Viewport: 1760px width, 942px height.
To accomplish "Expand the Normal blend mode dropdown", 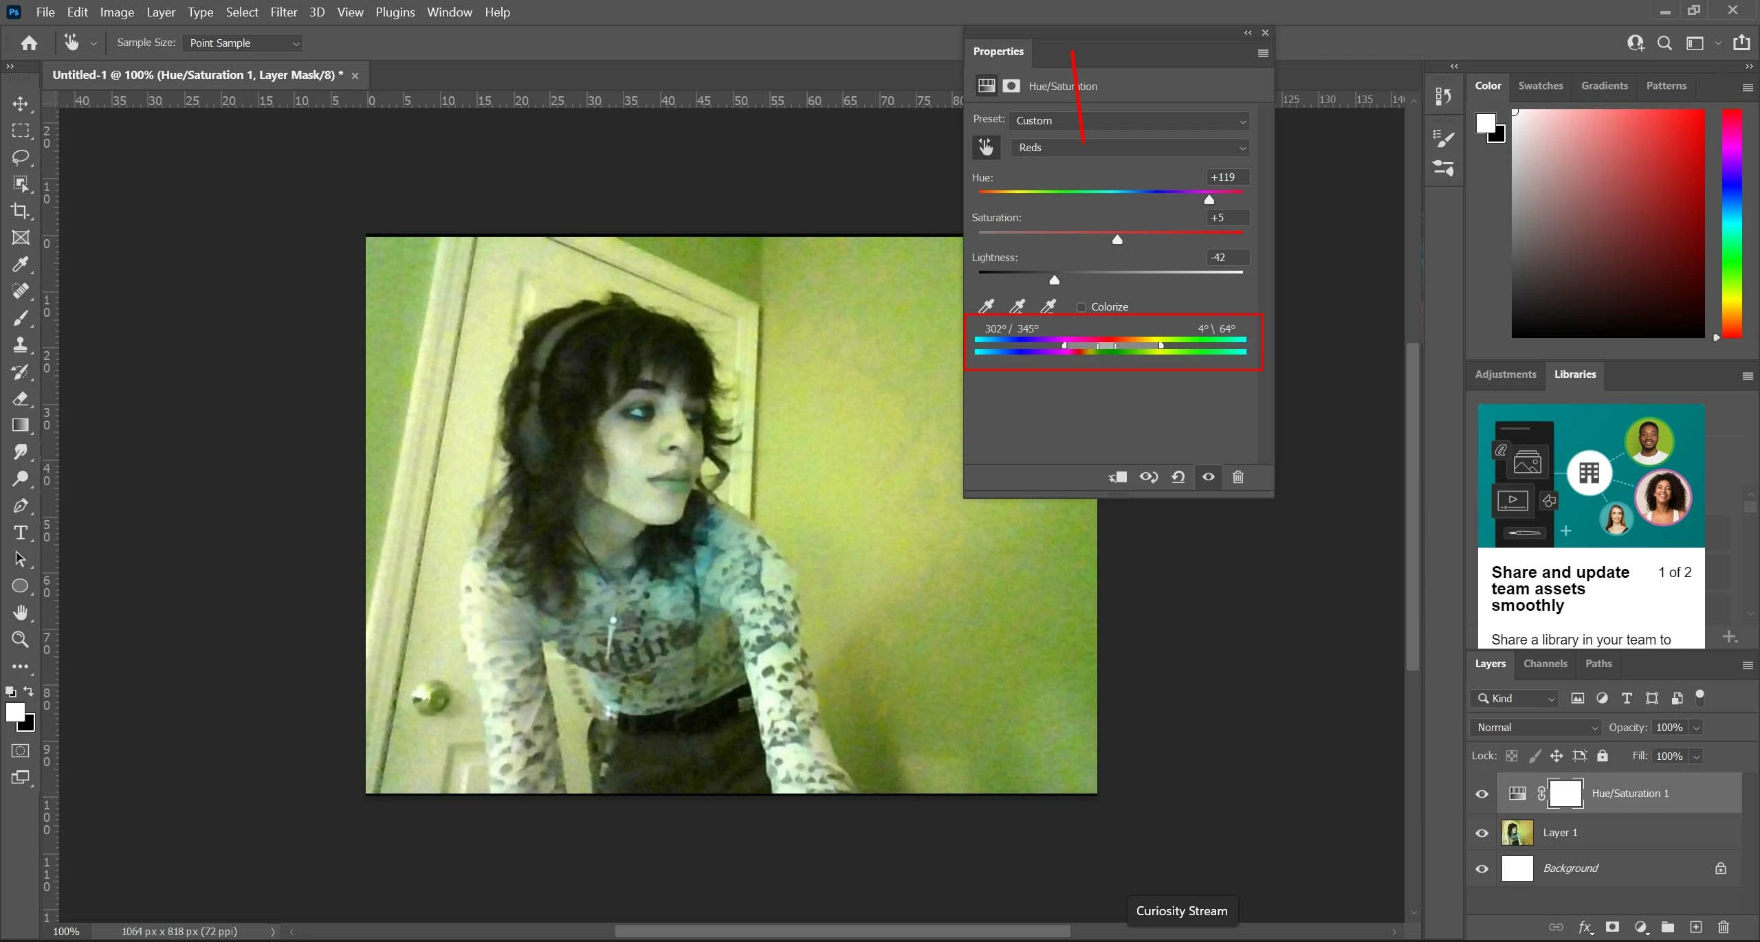I will (x=1536, y=728).
